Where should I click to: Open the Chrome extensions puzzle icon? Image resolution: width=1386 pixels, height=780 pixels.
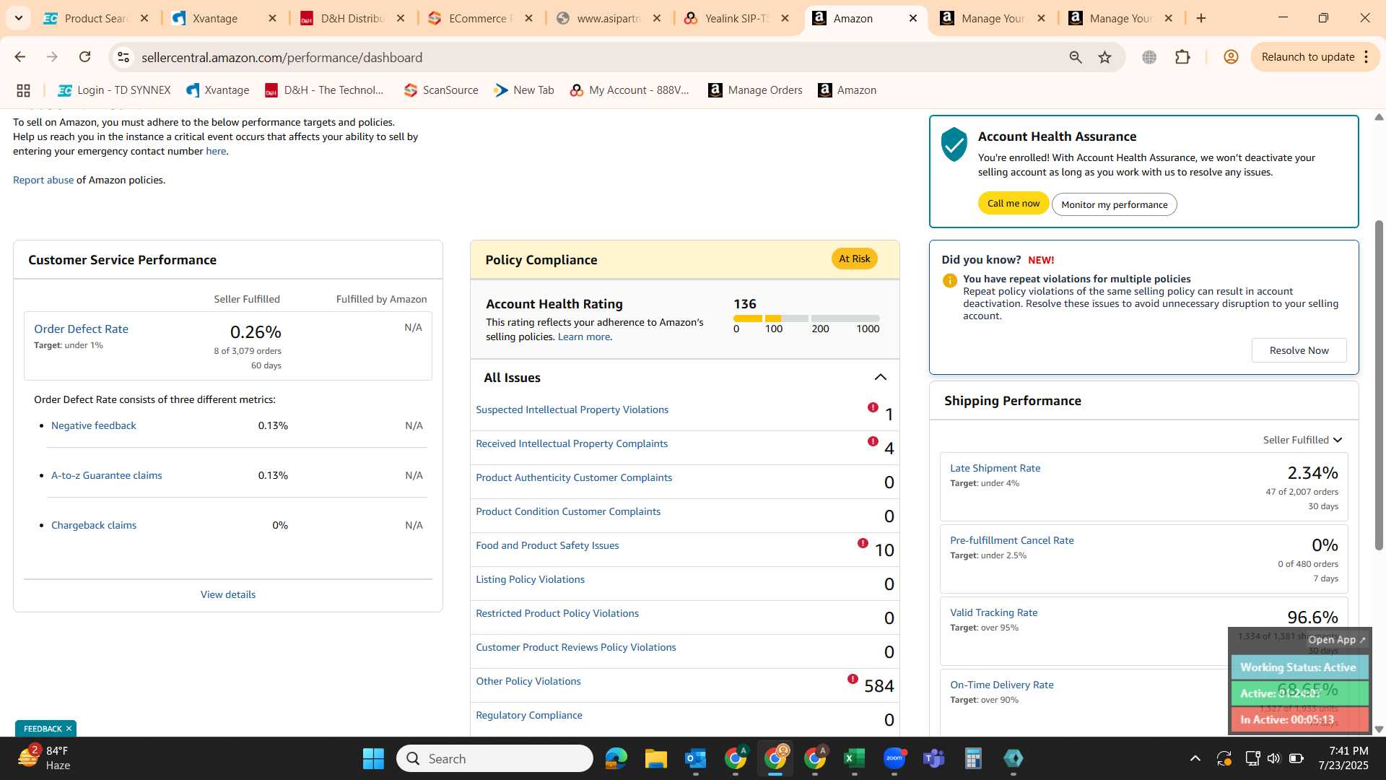coord(1182,57)
